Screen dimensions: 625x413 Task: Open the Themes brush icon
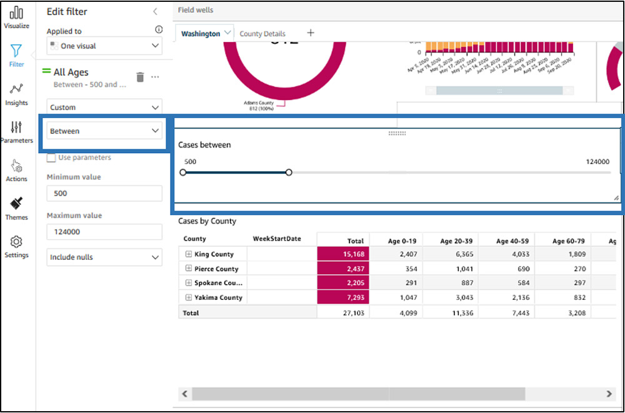(16, 204)
